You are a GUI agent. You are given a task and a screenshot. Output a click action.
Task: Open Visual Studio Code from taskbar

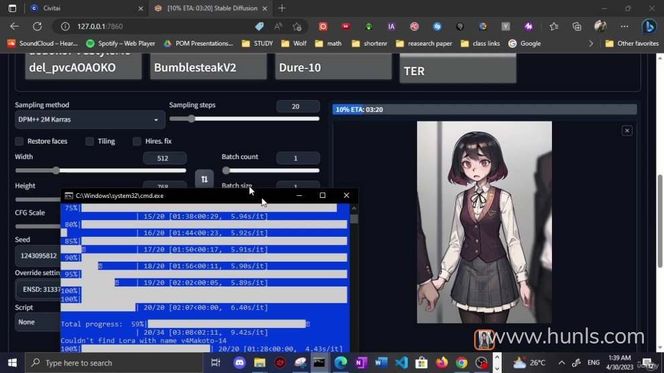(401, 363)
